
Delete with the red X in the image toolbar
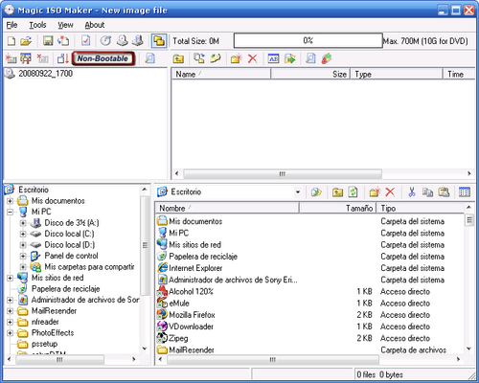[x=253, y=58]
